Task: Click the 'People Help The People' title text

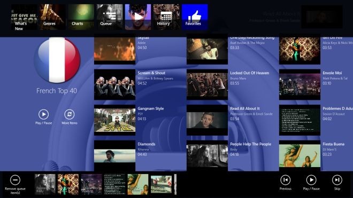Action: (250, 144)
